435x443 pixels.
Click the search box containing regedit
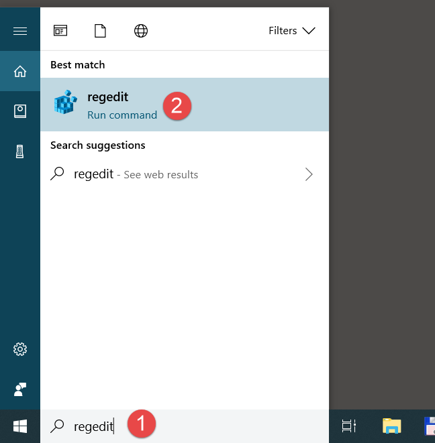(x=185, y=426)
